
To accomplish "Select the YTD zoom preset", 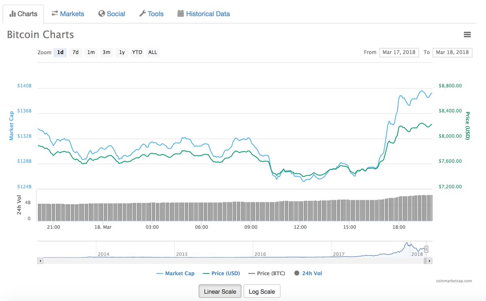I will click(137, 52).
